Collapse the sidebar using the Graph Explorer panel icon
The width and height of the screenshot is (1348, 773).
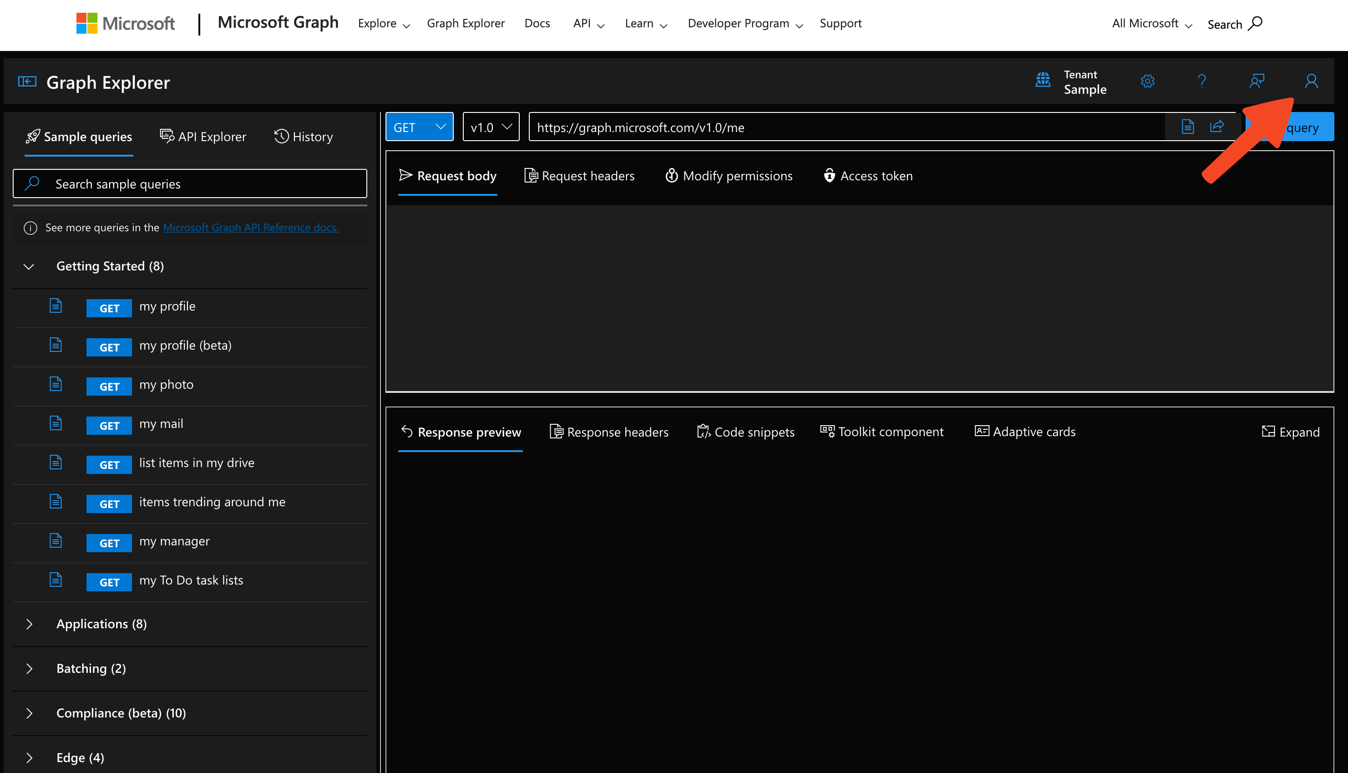point(27,82)
